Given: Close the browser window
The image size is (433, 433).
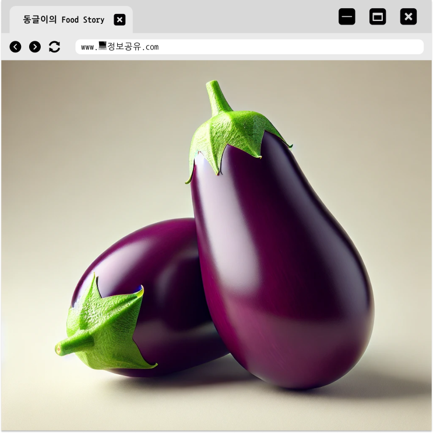Looking at the screenshot, I should 409,16.
